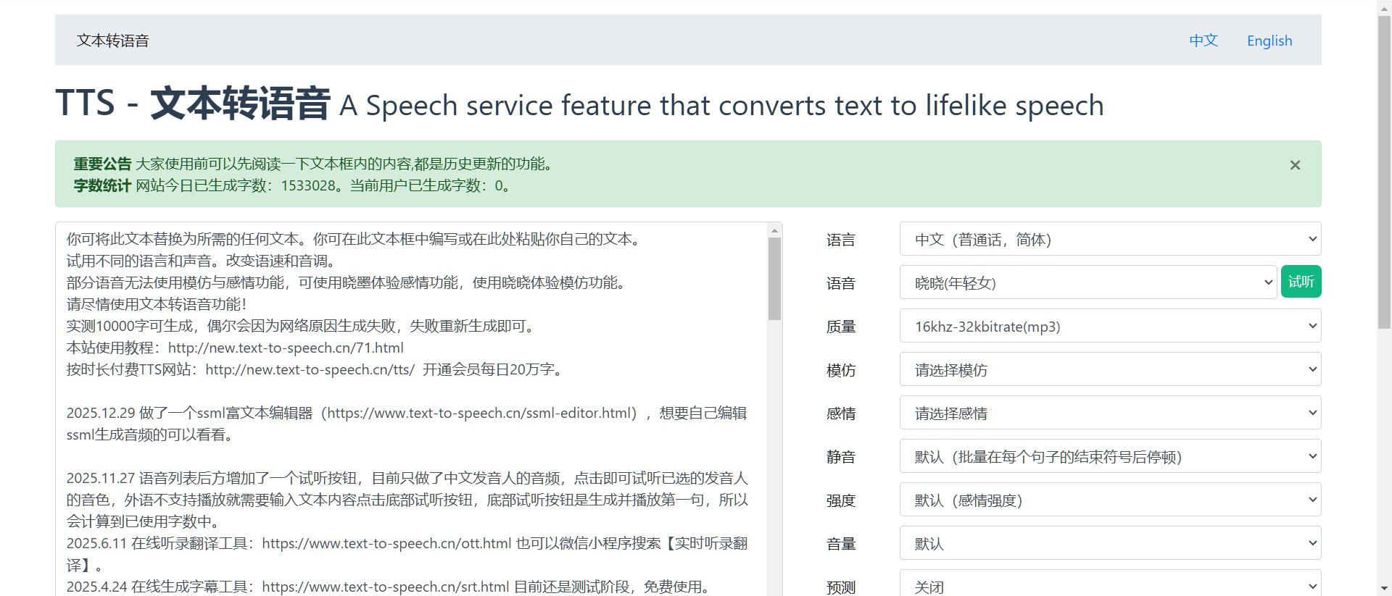Switch site language to English
Image resolution: width=1392 pixels, height=596 pixels.
[x=1269, y=41]
